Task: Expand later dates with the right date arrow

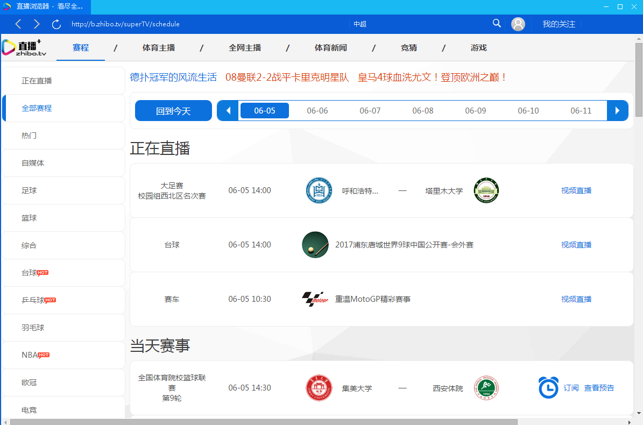Action: [x=617, y=110]
